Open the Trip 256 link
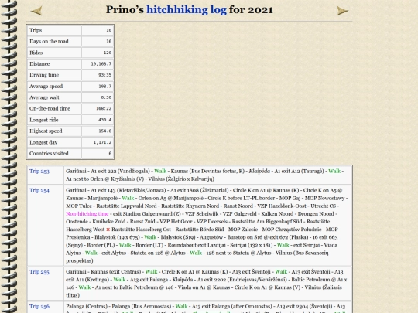 click(39, 306)
